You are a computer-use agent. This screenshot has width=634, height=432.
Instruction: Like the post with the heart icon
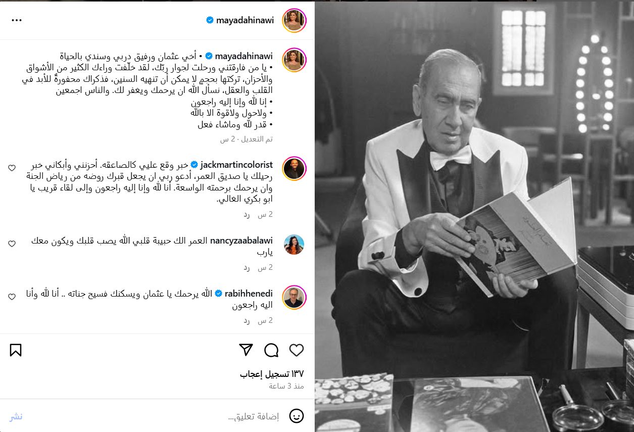click(297, 350)
